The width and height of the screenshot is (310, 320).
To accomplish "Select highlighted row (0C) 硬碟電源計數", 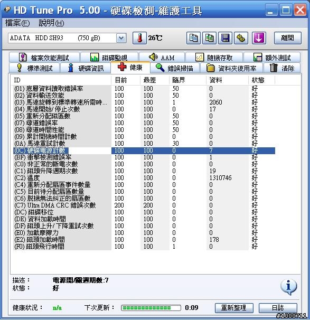I will coord(144,150).
